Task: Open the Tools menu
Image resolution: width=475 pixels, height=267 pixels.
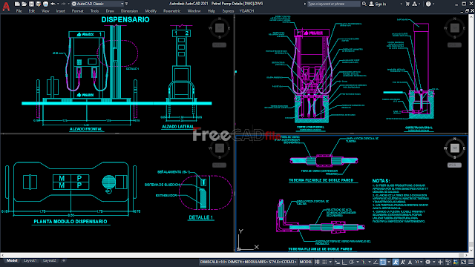Action: pos(94,11)
